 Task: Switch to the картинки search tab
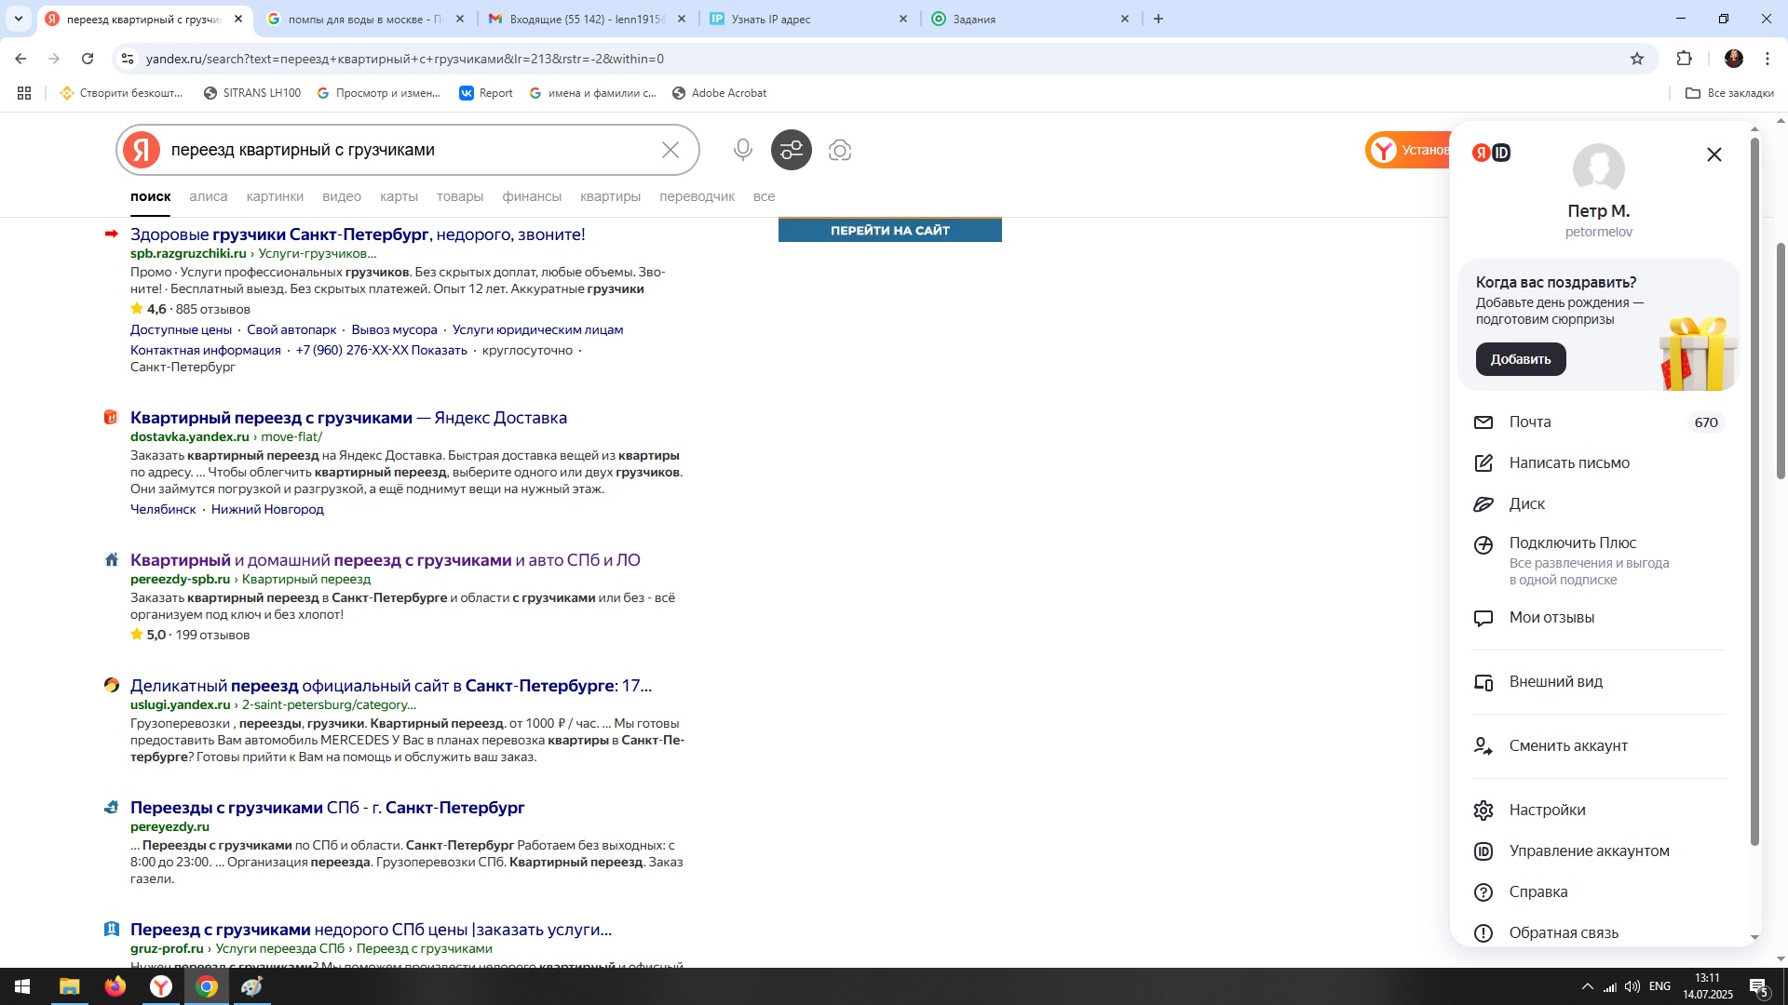pyautogui.click(x=275, y=196)
